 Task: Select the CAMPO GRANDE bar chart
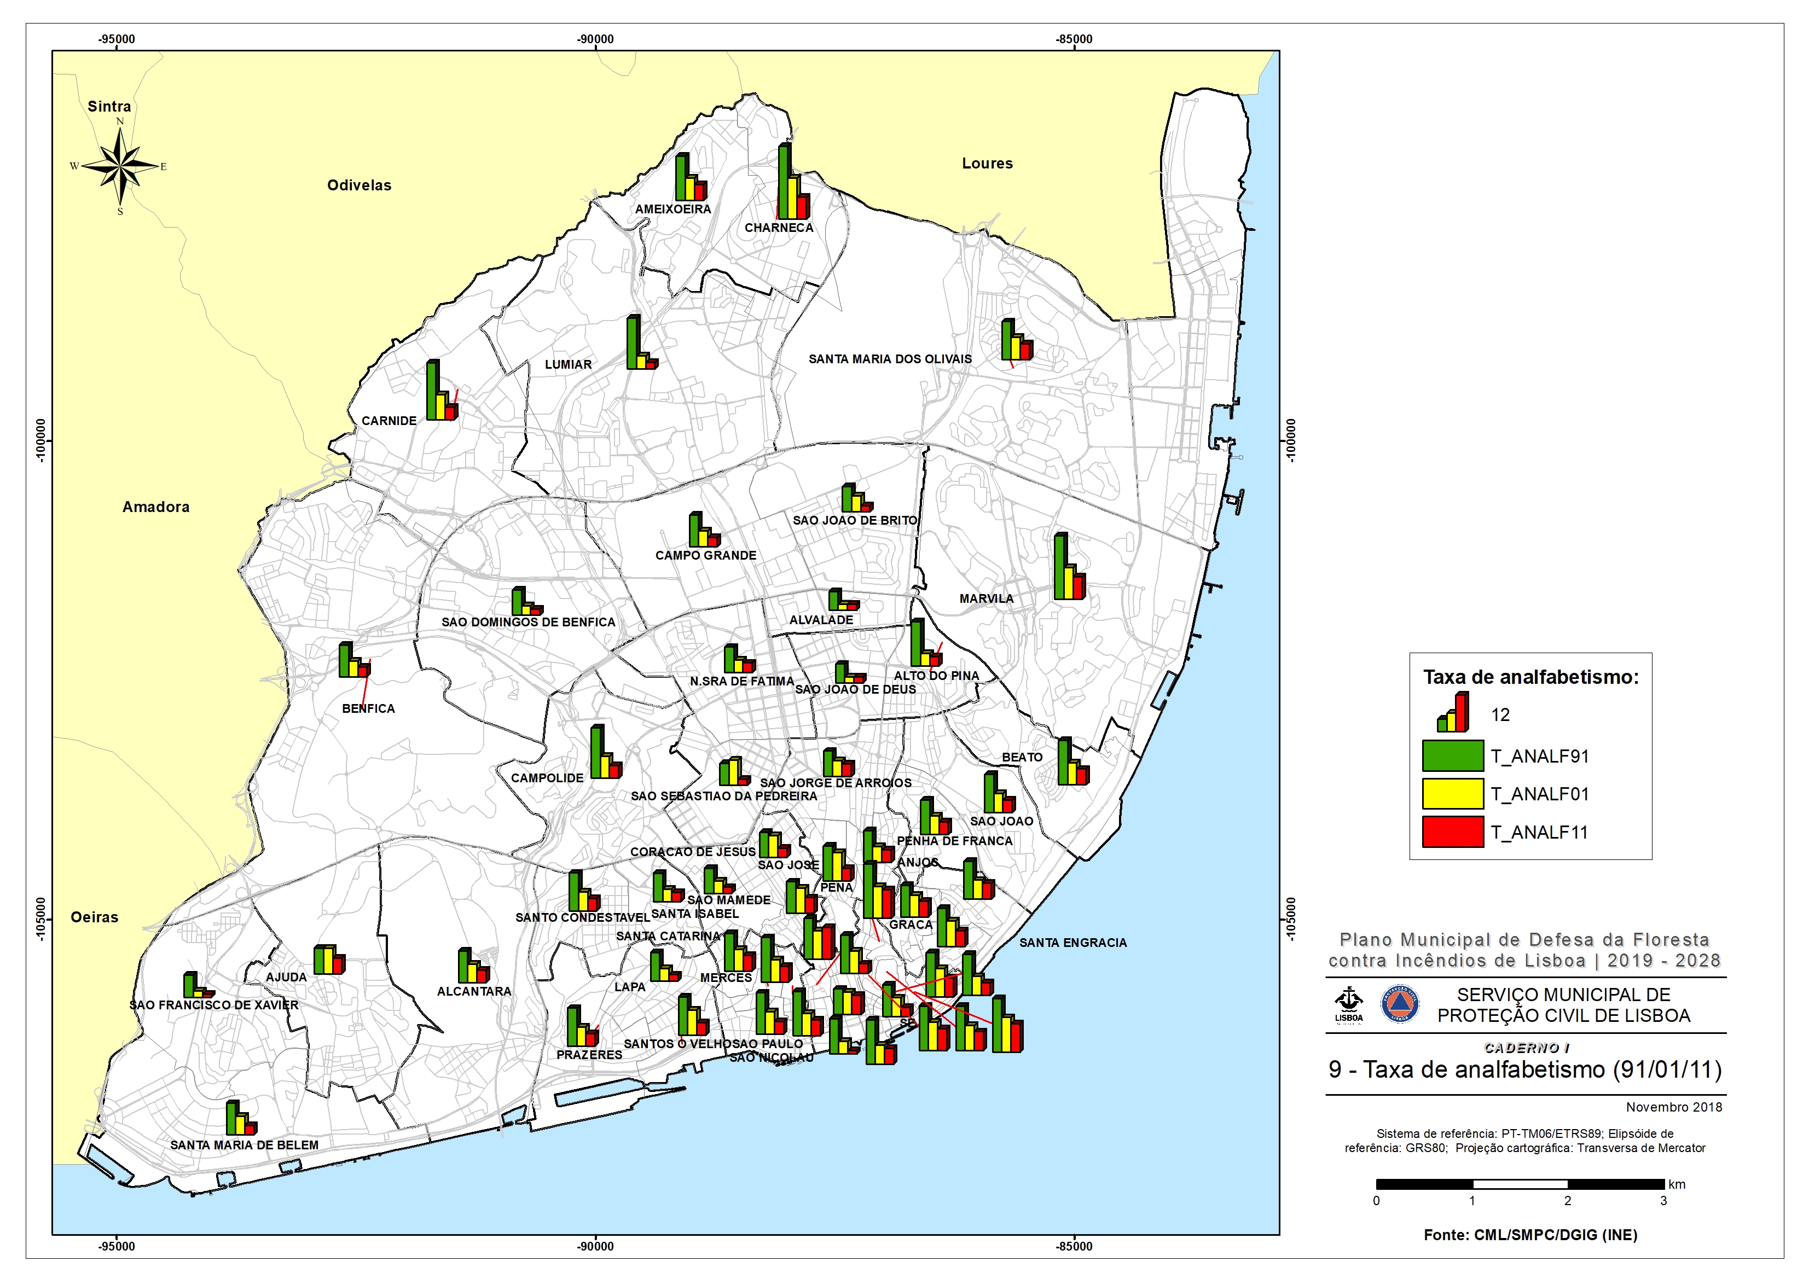click(x=704, y=529)
